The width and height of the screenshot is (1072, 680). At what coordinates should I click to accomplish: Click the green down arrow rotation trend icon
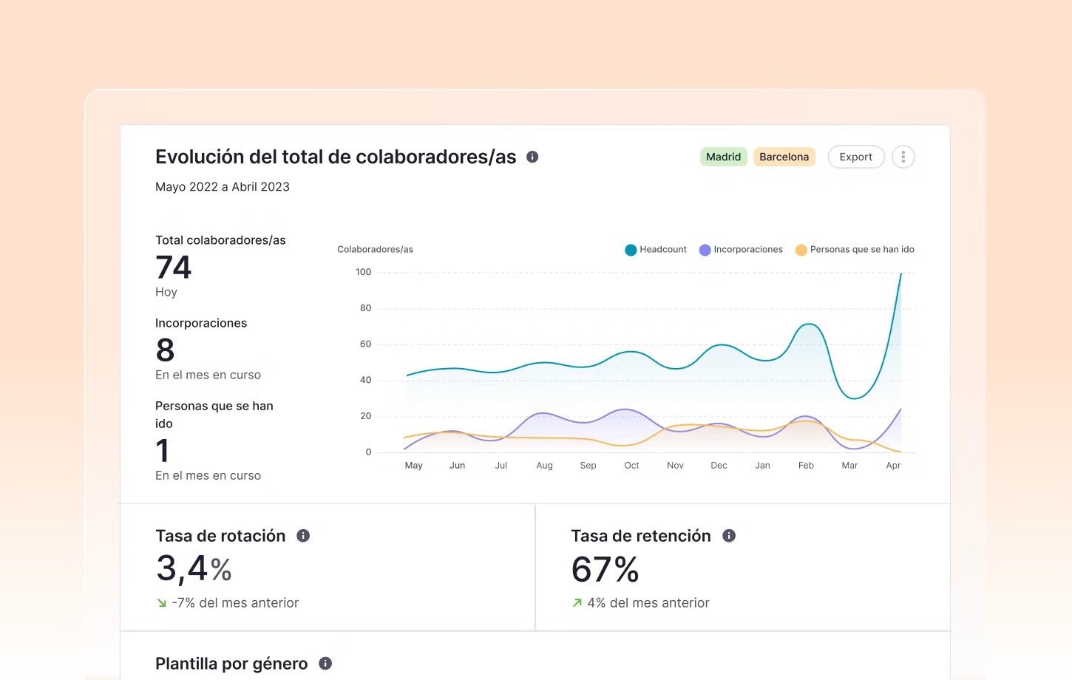tap(162, 603)
